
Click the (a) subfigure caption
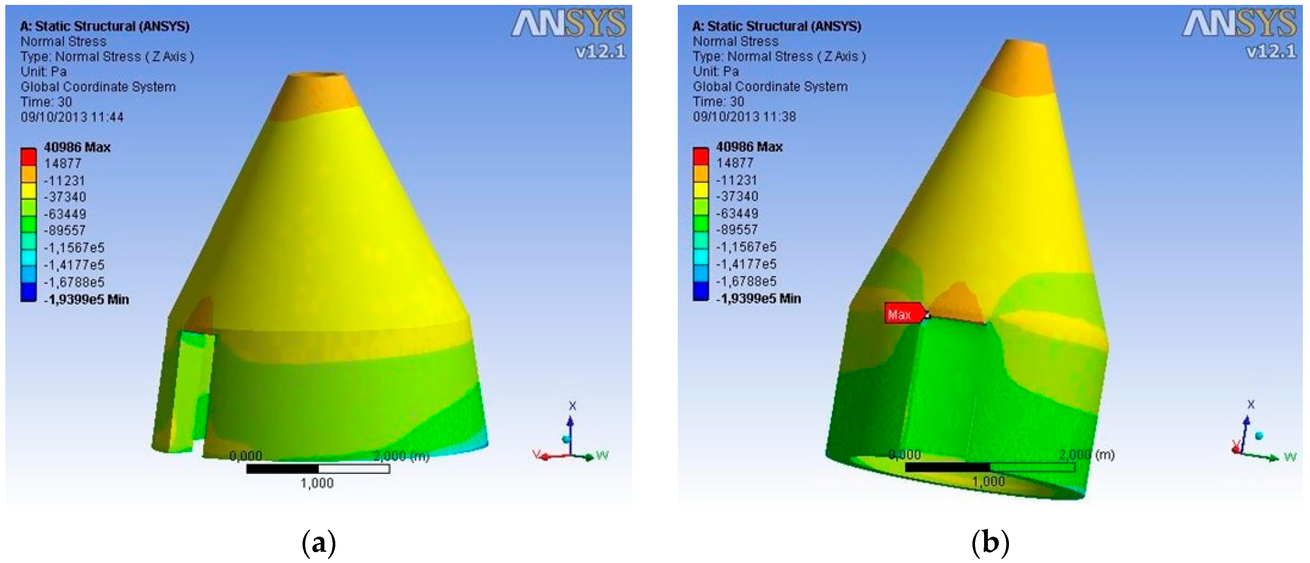tap(319, 543)
